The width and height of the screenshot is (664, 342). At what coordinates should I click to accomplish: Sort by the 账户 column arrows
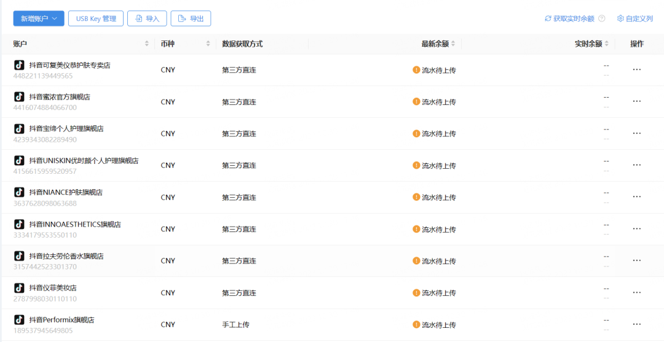[147, 44]
